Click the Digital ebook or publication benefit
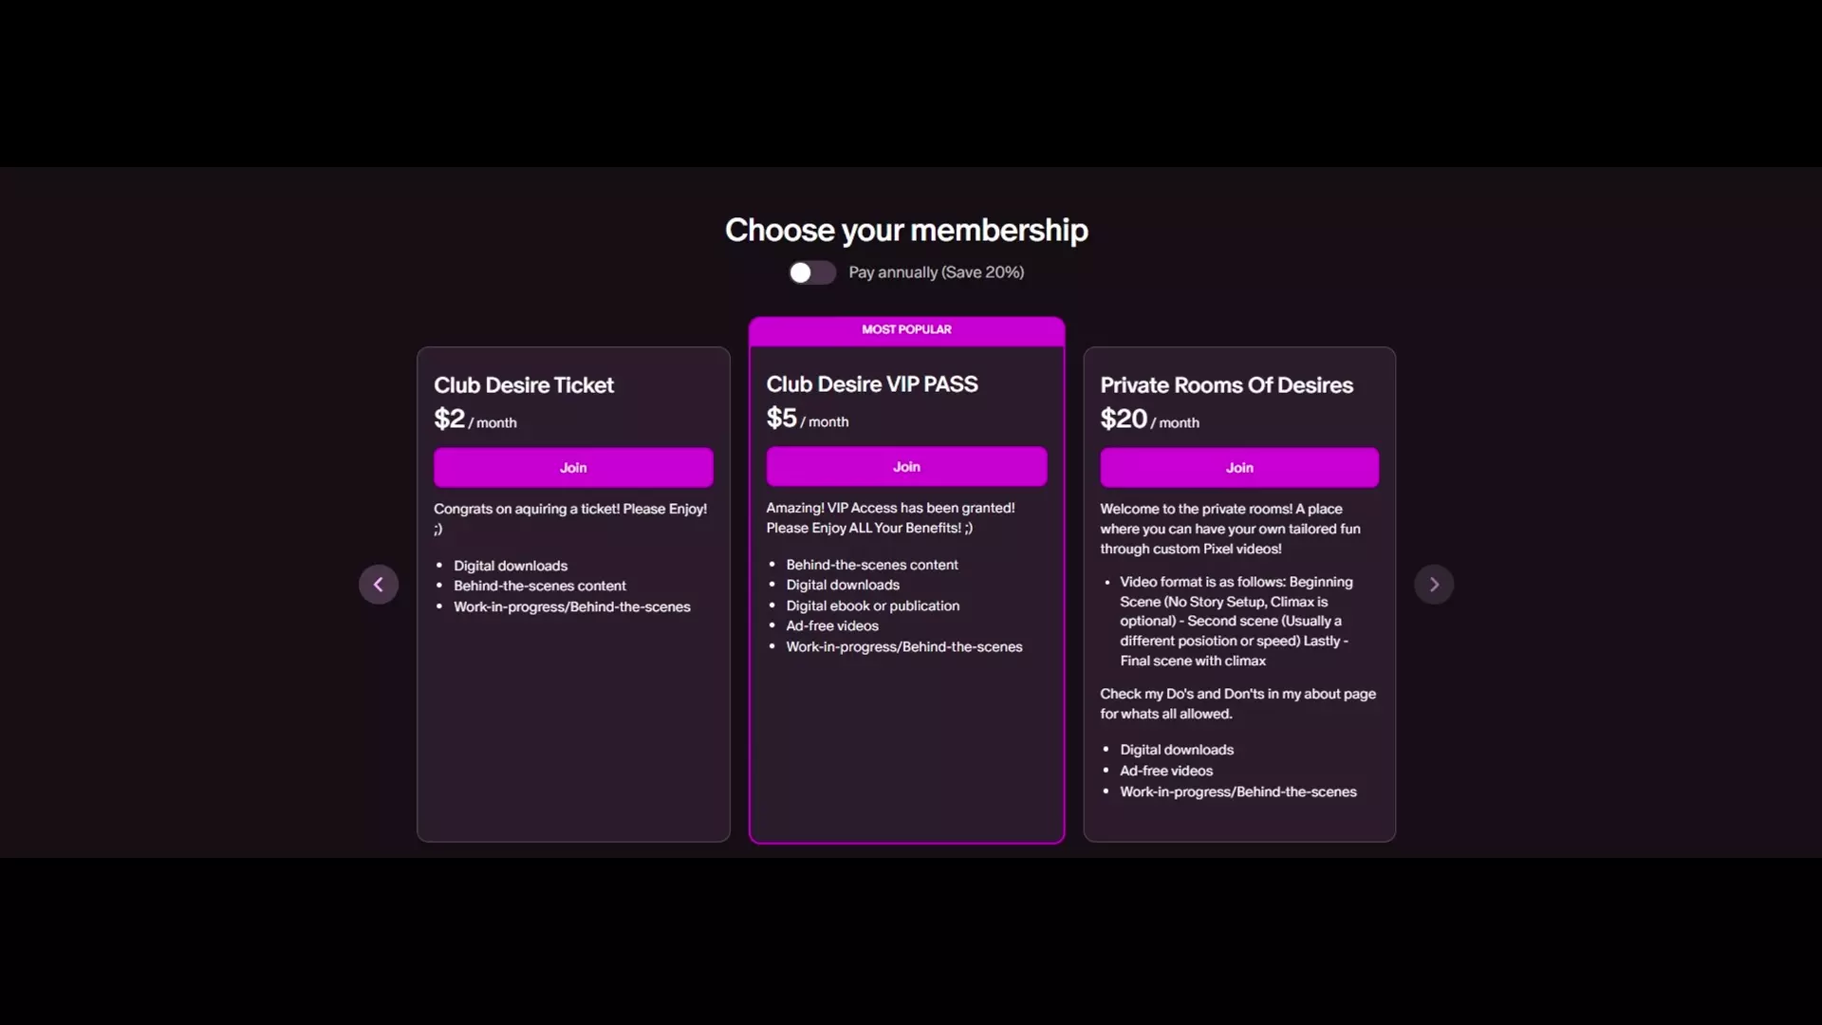Viewport: 1822px width, 1025px height. (872, 606)
